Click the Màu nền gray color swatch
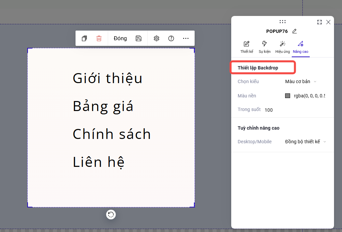The image size is (342, 232). (288, 96)
